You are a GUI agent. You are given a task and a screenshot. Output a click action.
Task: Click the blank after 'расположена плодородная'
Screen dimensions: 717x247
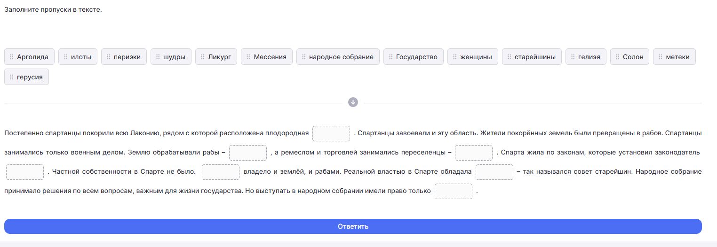(331, 133)
